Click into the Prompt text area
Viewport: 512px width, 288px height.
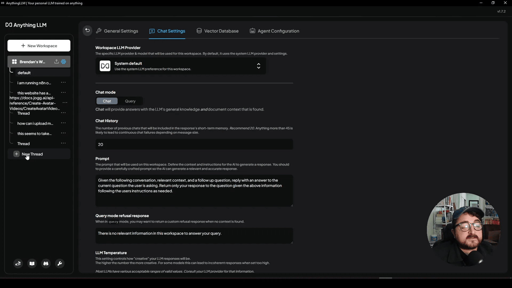tap(194, 190)
